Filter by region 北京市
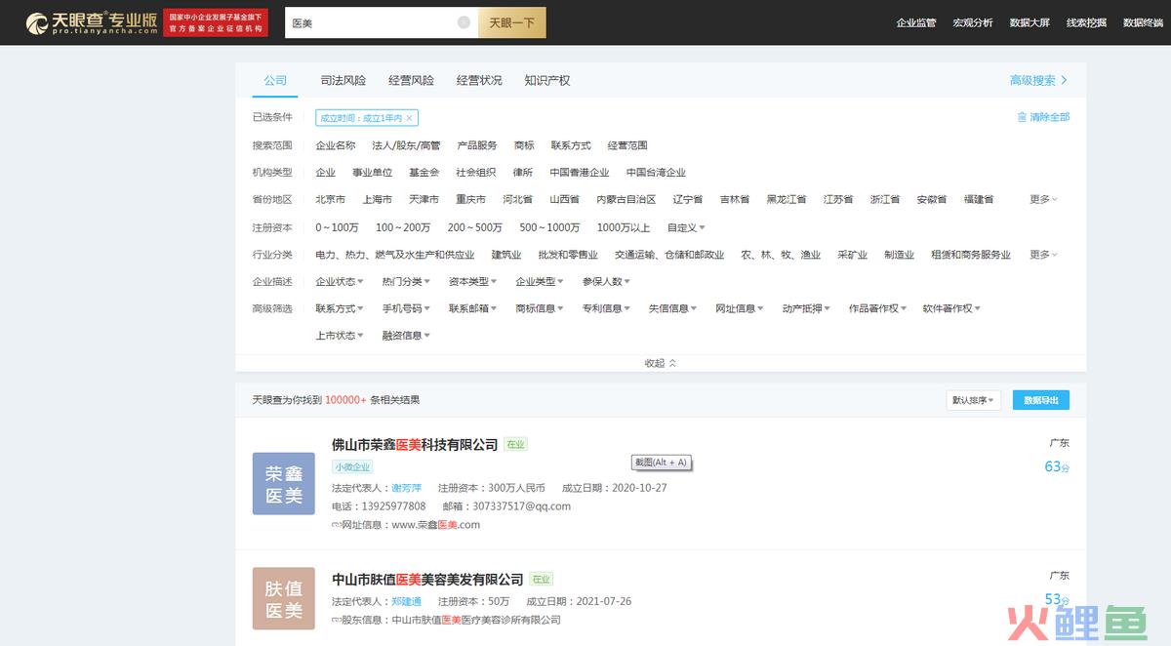The image size is (1171, 646). (x=330, y=199)
